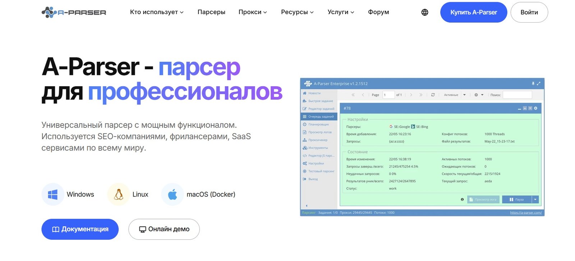Screen dimensions: 575x261
Task: Focus the Поиск search field
Action: coord(517,95)
